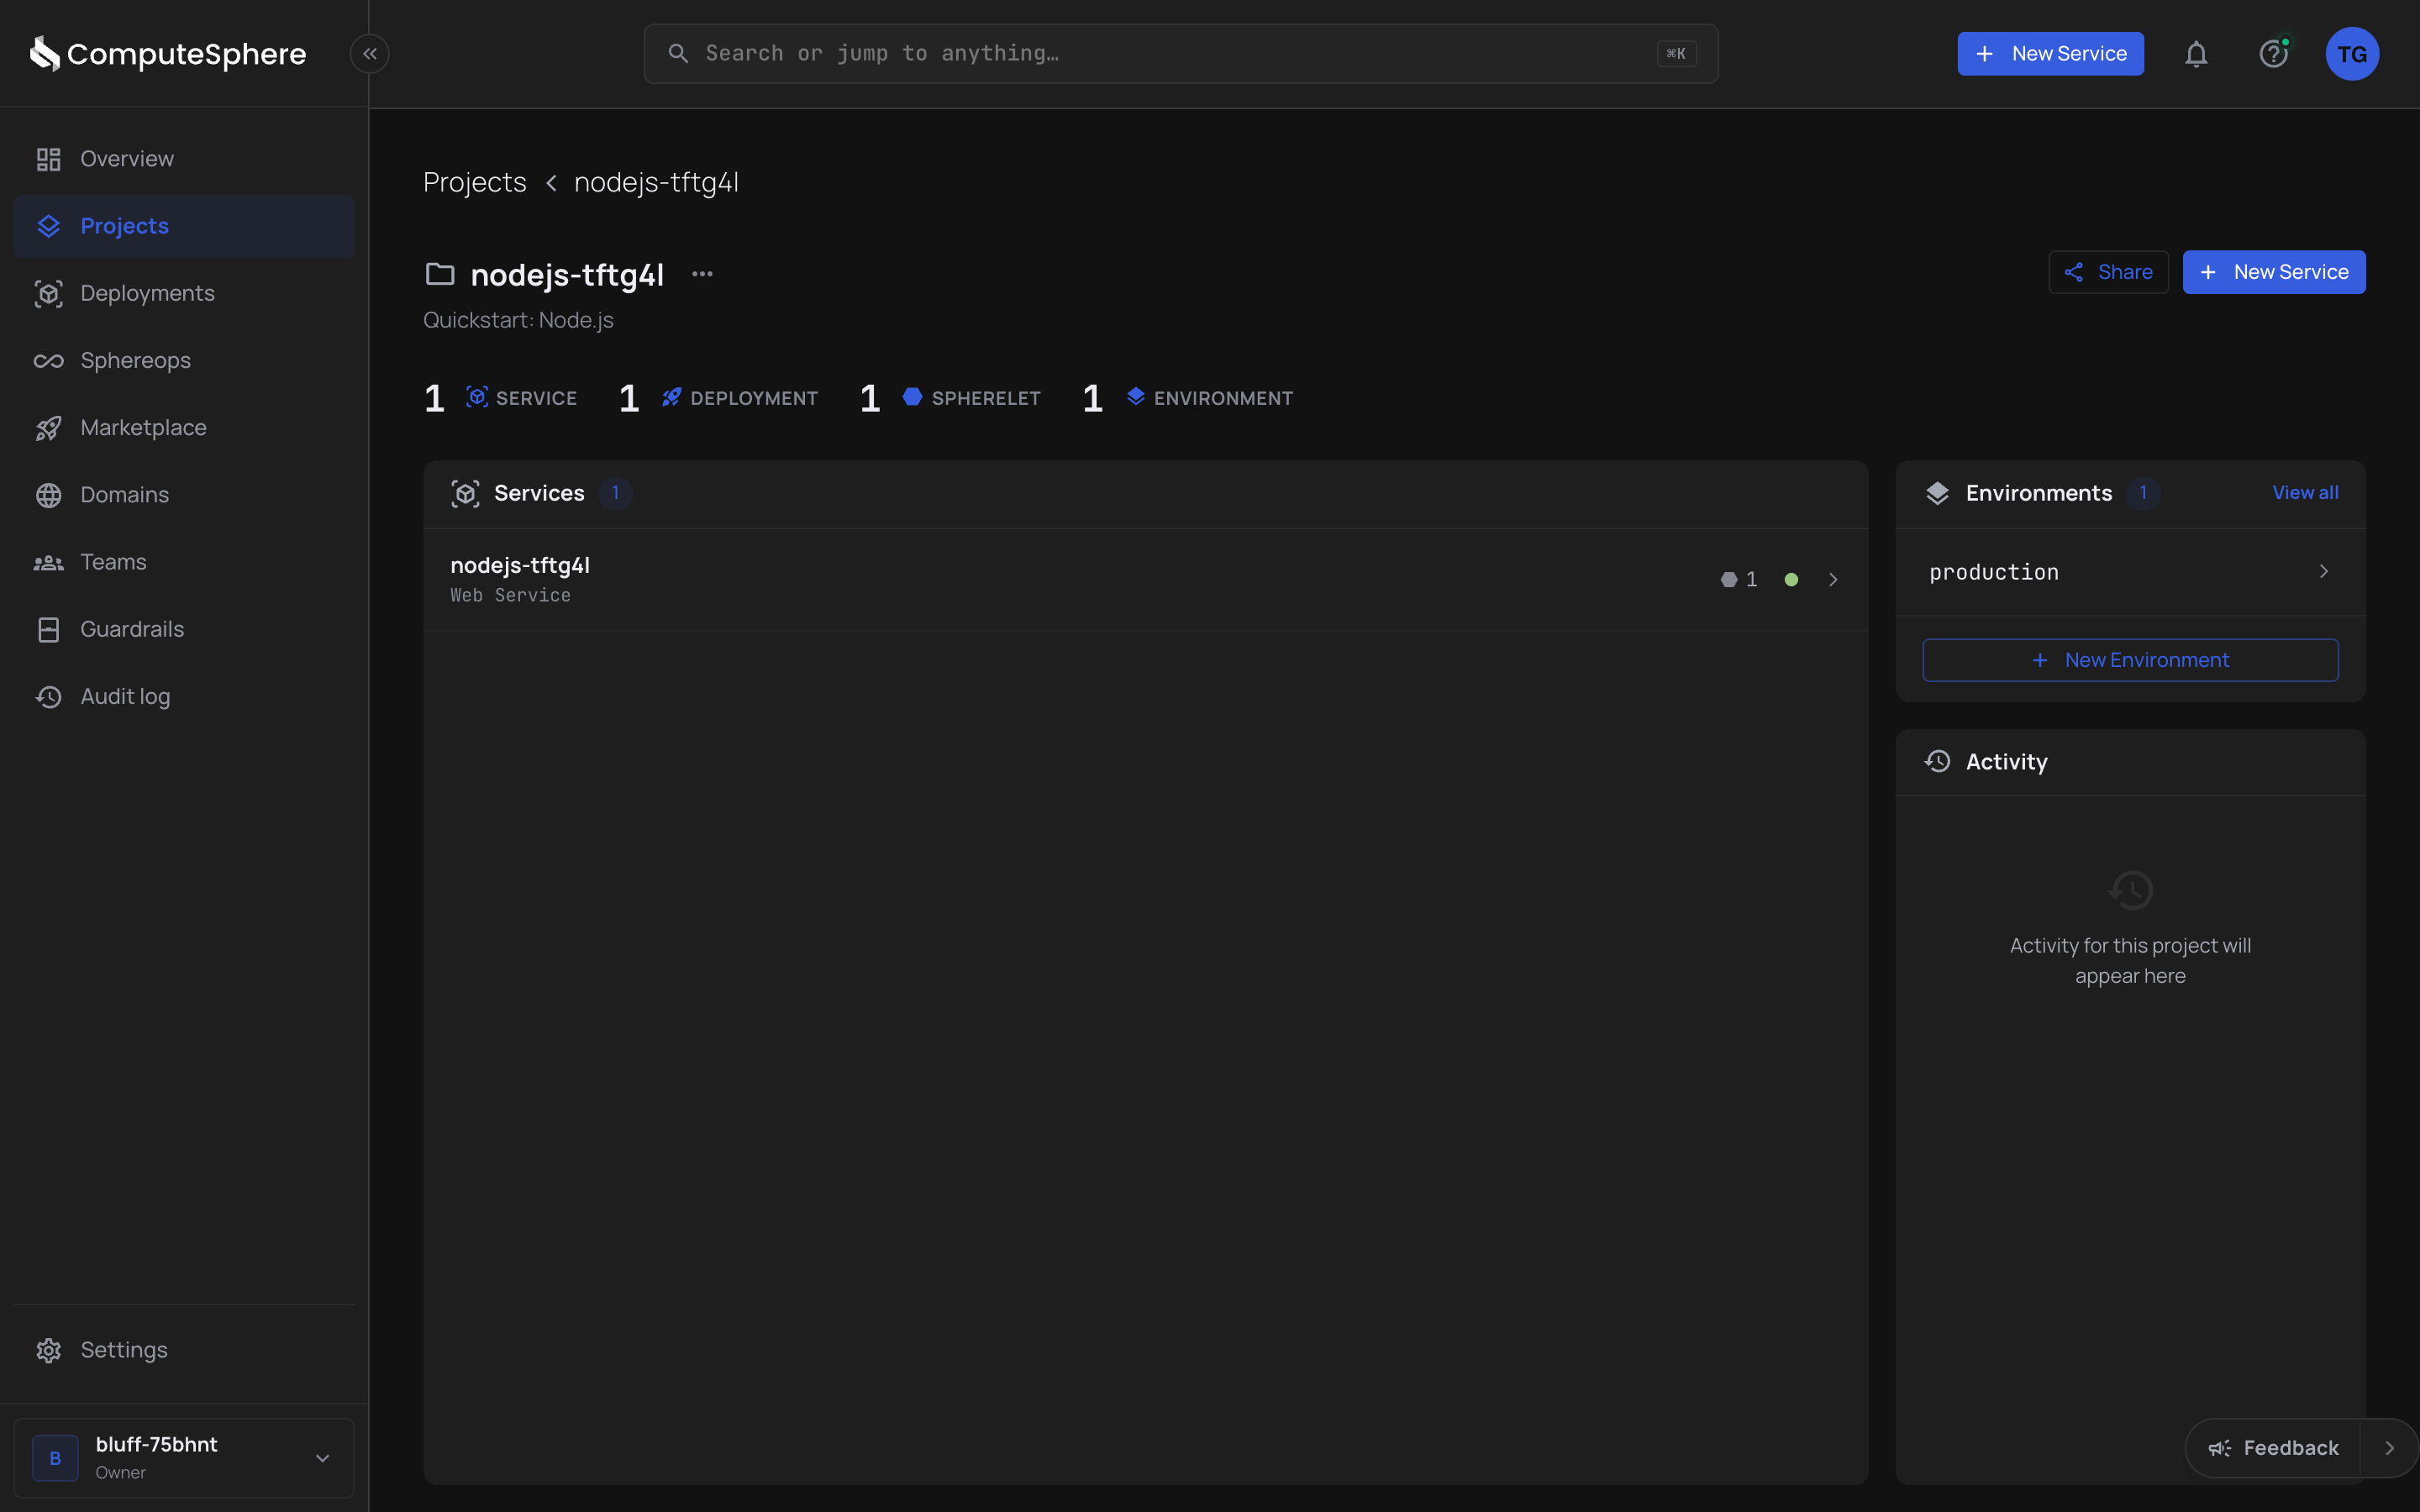Open Domains in the sidebar

click(x=184, y=495)
